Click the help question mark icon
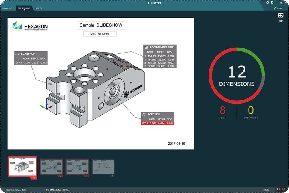The height and width of the screenshot is (193, 289). click(272, 3)
